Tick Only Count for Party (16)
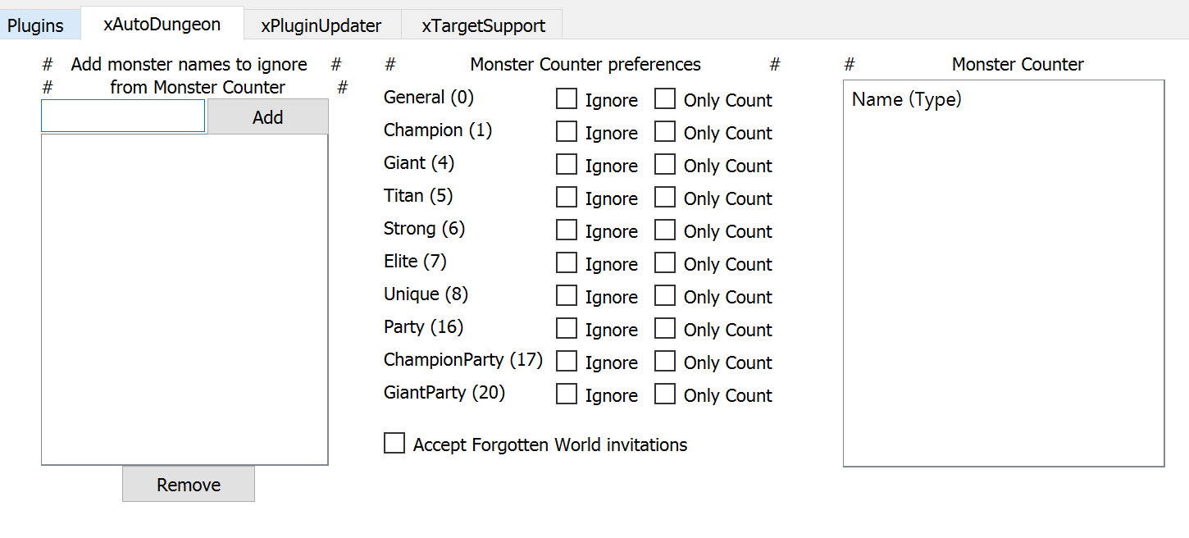1189x538 pixels. pos(665,329)
